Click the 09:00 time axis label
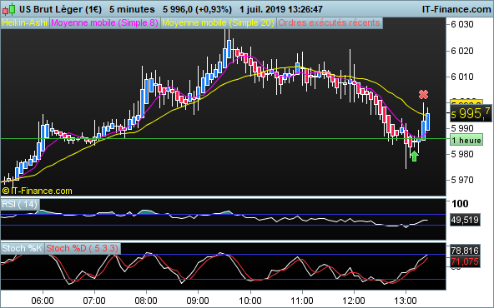 pos(198,301)
